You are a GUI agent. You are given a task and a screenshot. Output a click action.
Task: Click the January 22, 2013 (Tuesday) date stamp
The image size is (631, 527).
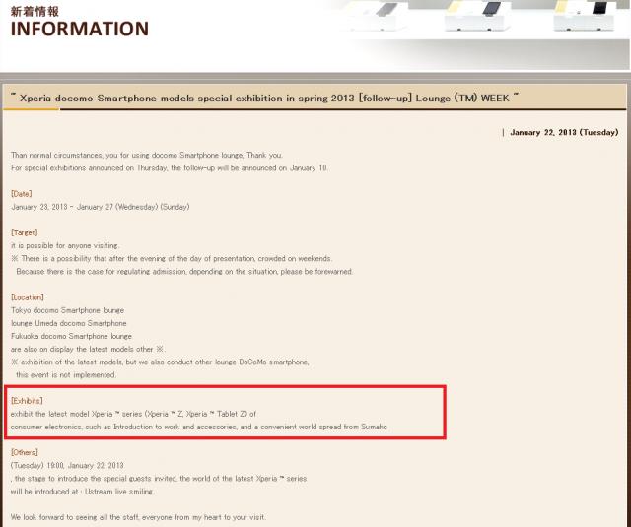pos(563,132)
